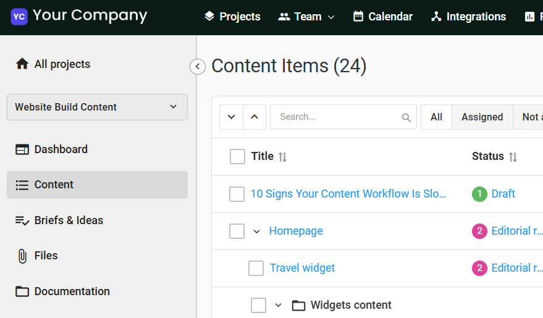Click the Briefs & Ideas checklist icon
The width and height of the screenshot is (543, 318).
click(x=22, y=220)
